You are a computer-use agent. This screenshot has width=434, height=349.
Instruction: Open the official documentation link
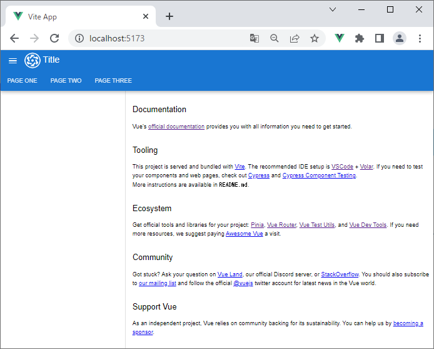click(x=176, y=127)
